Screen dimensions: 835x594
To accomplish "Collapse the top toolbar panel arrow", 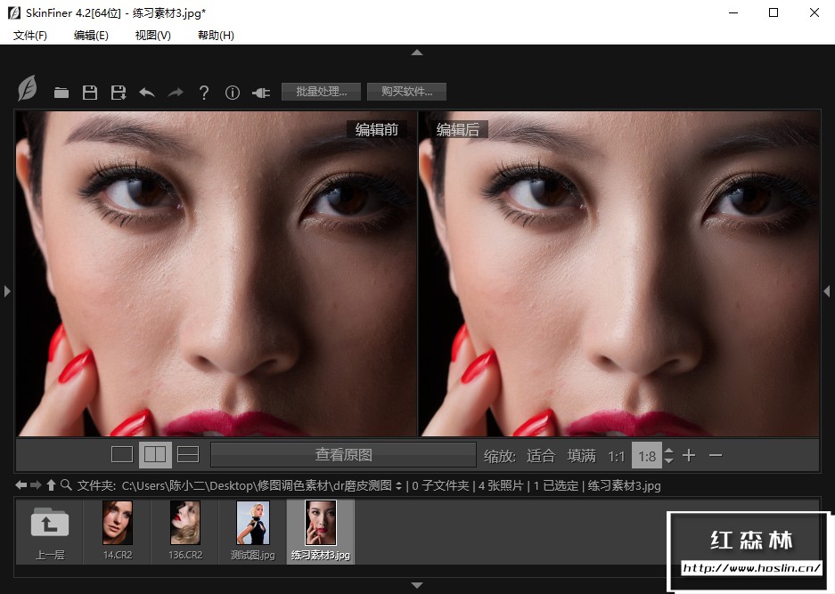I will 417,53.
